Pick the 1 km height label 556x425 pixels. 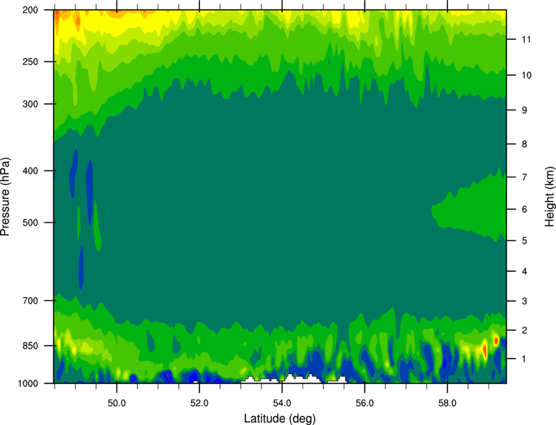click(x=525, y=359)
